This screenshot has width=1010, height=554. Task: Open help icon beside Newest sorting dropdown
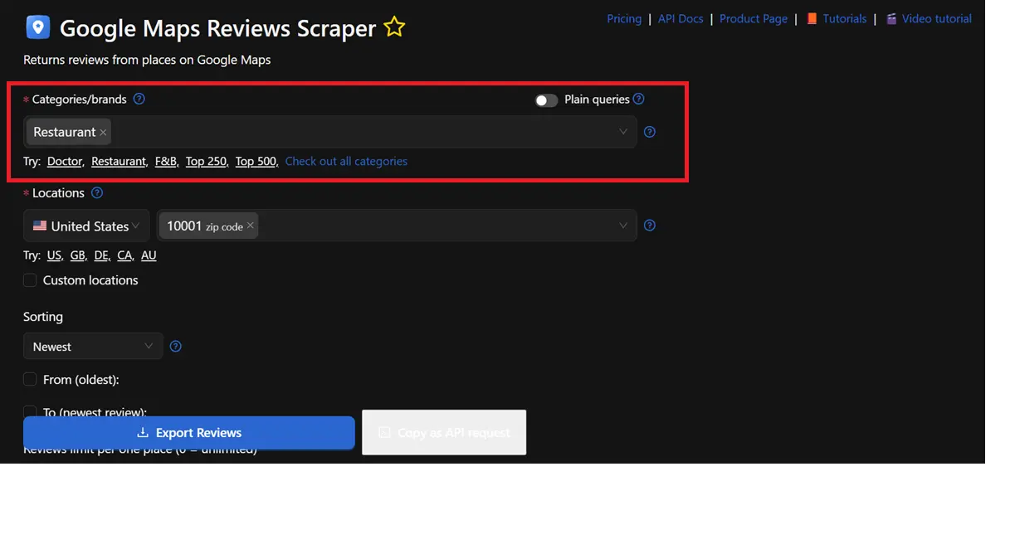[x=175, y=347]
